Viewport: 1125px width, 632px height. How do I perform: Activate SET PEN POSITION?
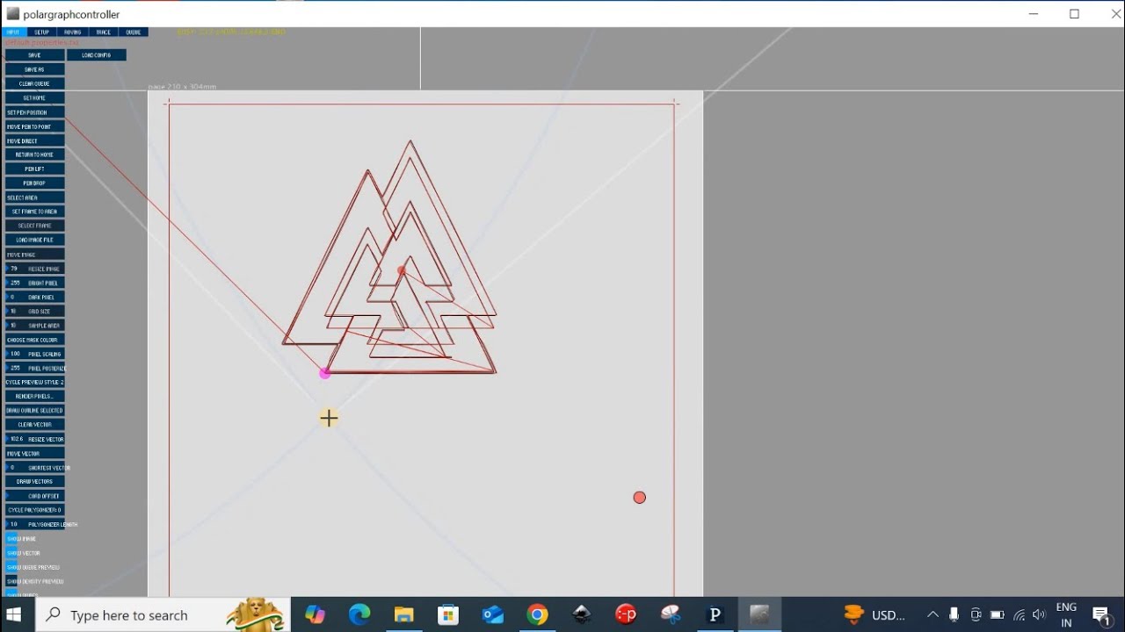[x=34, y=112]
